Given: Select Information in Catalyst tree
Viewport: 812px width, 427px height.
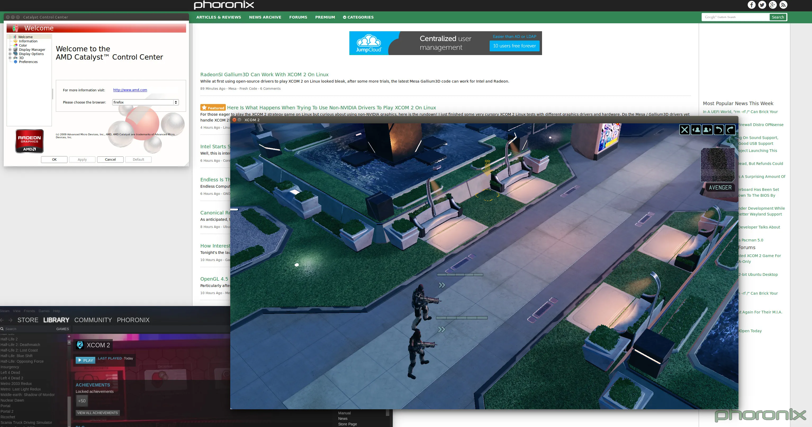Looking at the screenshot, I should (28, 41).
